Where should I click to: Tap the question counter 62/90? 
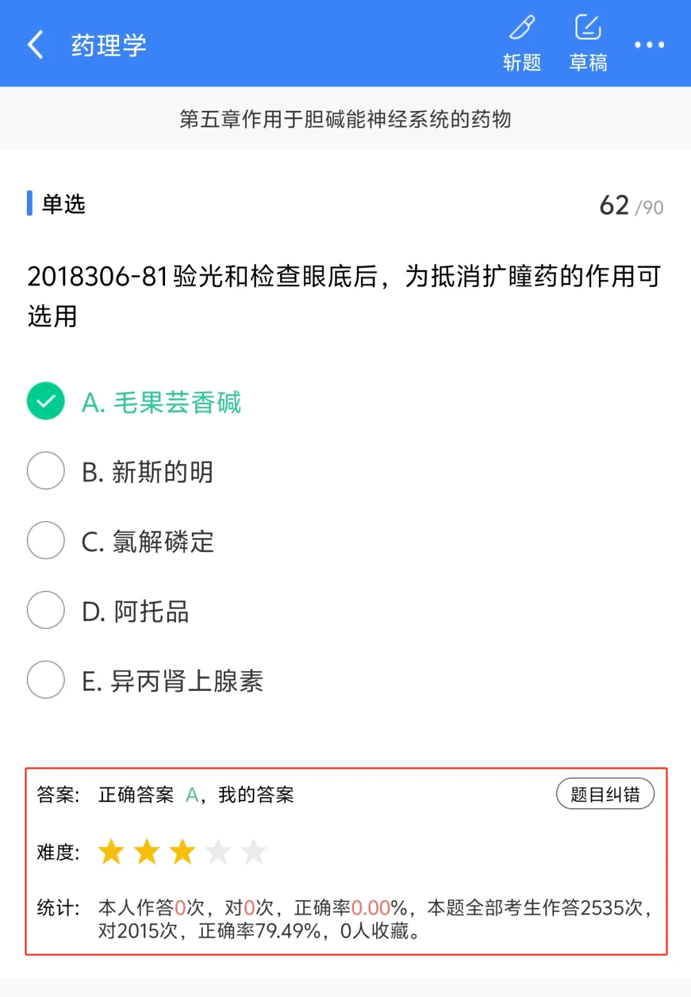pyautogui.click(x=631, y=206)
